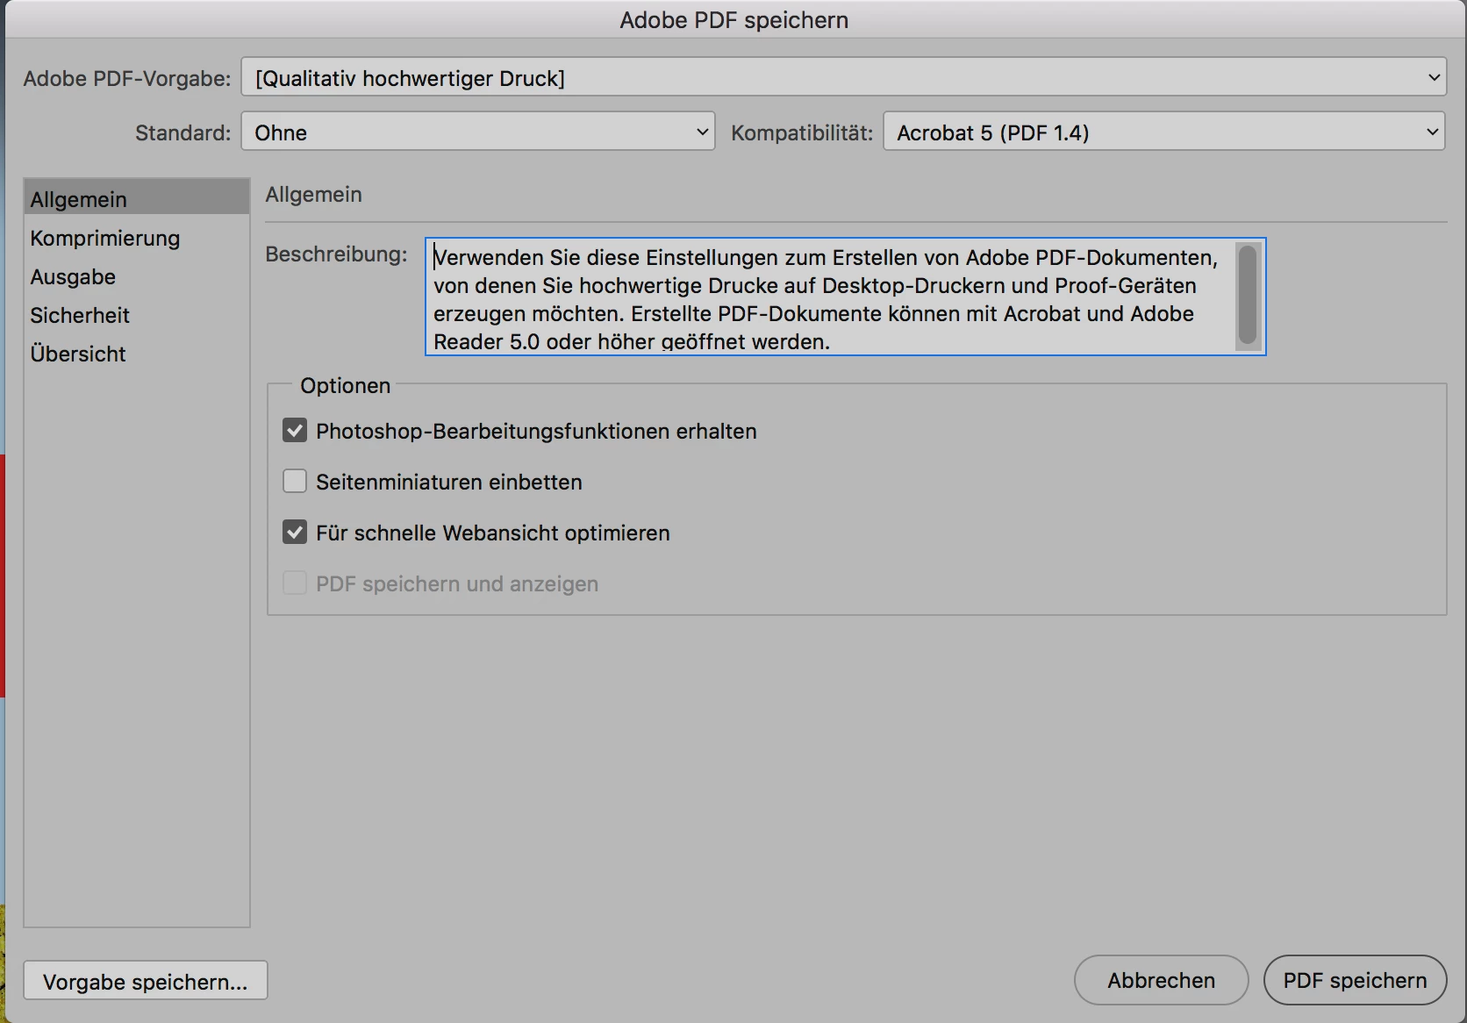Select the Allgemein category
The height and width of the screenshot is (1023, 1467).
tap(137, 199)
